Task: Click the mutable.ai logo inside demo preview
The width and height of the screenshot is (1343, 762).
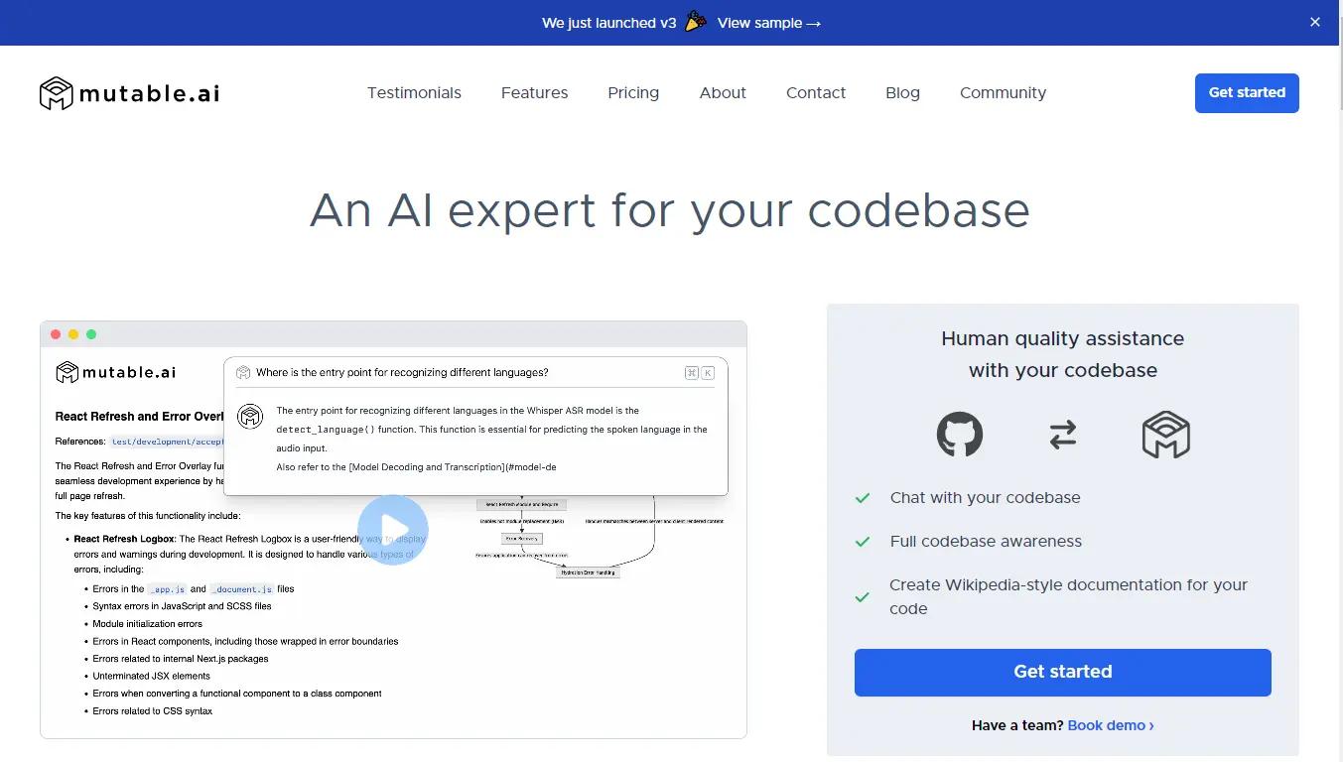Action: coord(116,372)
